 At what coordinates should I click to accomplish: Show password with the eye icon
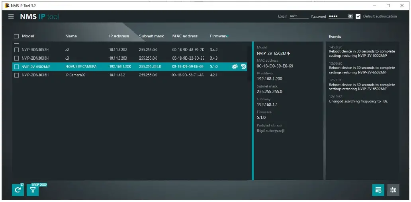tap(350, 16)
